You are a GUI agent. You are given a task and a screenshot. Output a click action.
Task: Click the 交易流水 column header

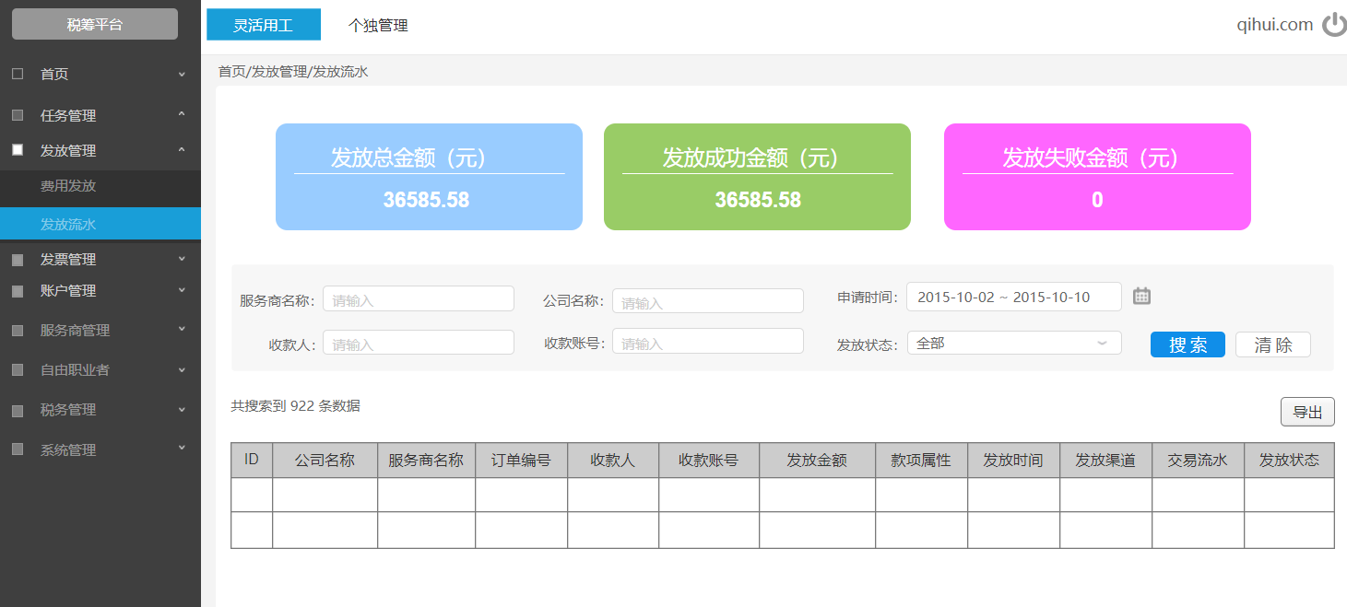[x=1198, y=460]
